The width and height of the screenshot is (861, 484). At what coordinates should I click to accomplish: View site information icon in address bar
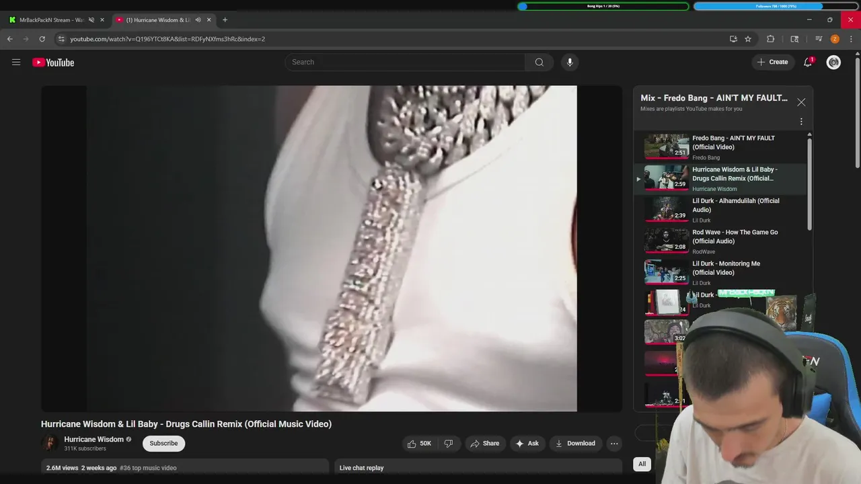coord(61,39)
